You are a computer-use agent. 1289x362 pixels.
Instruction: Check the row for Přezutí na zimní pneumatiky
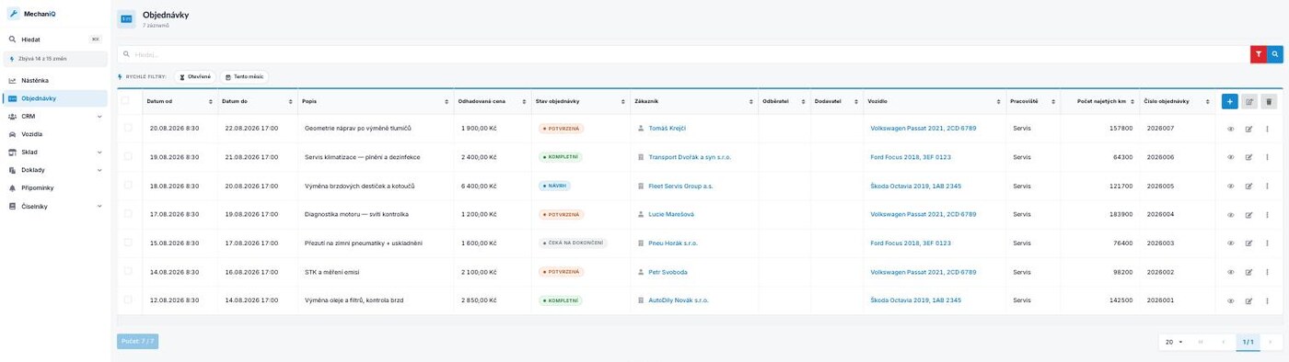[x=127, y=243]
